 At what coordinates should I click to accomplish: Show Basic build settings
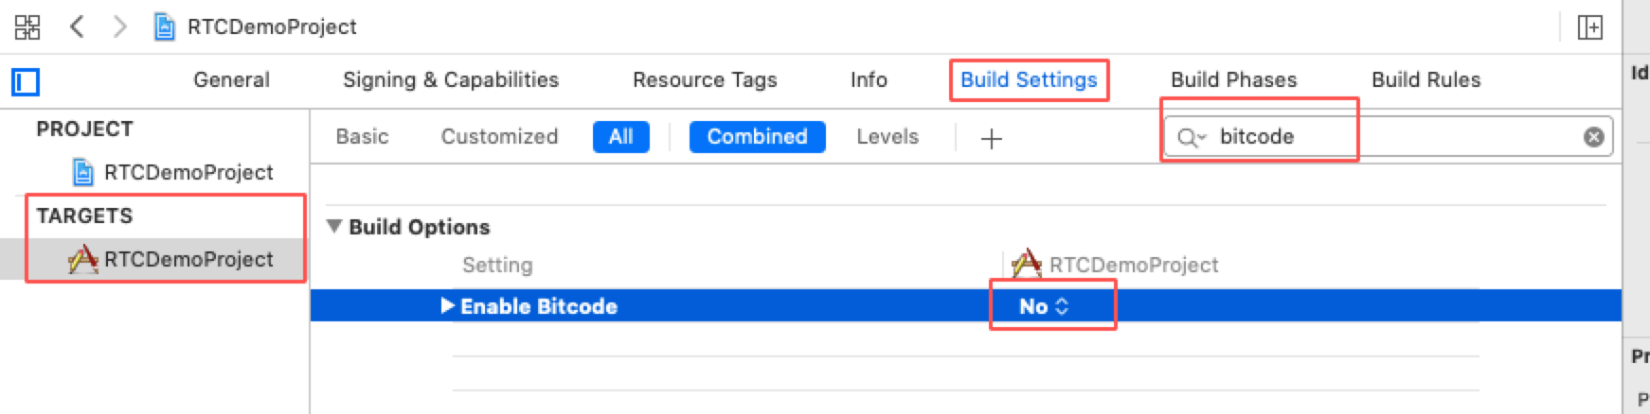click(362, 137)
